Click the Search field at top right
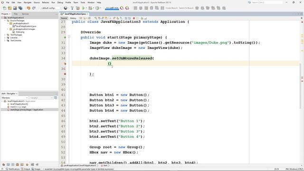 point(266,2)
